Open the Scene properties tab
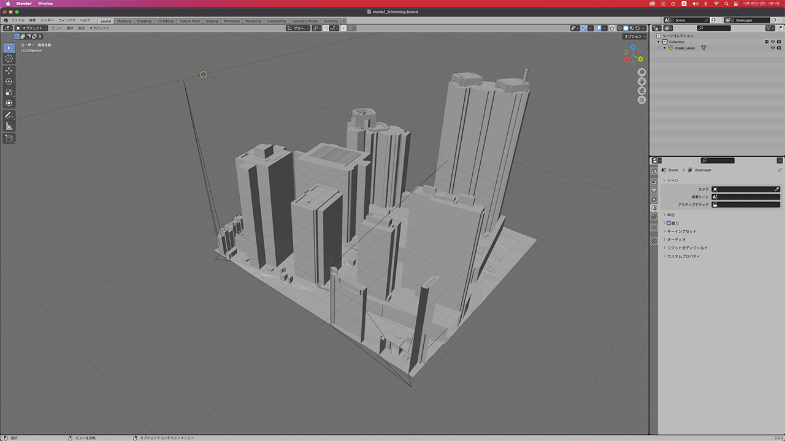The width and height of the screenshot is (785, 441). point(654,208)
